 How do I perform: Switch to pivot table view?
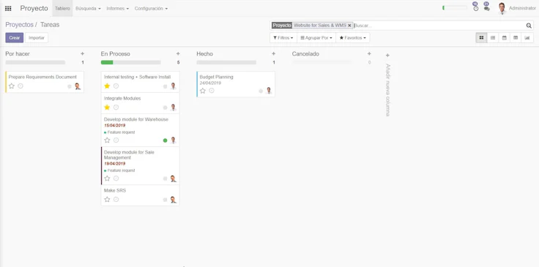516,38
